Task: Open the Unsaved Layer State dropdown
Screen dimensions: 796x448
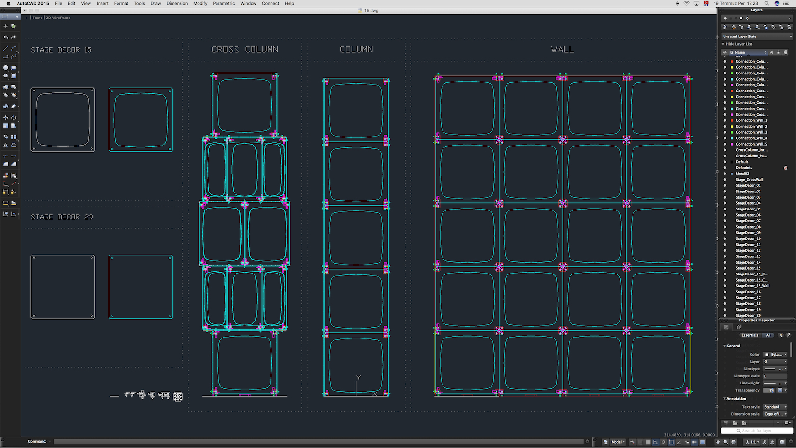Action: (757, 37)
